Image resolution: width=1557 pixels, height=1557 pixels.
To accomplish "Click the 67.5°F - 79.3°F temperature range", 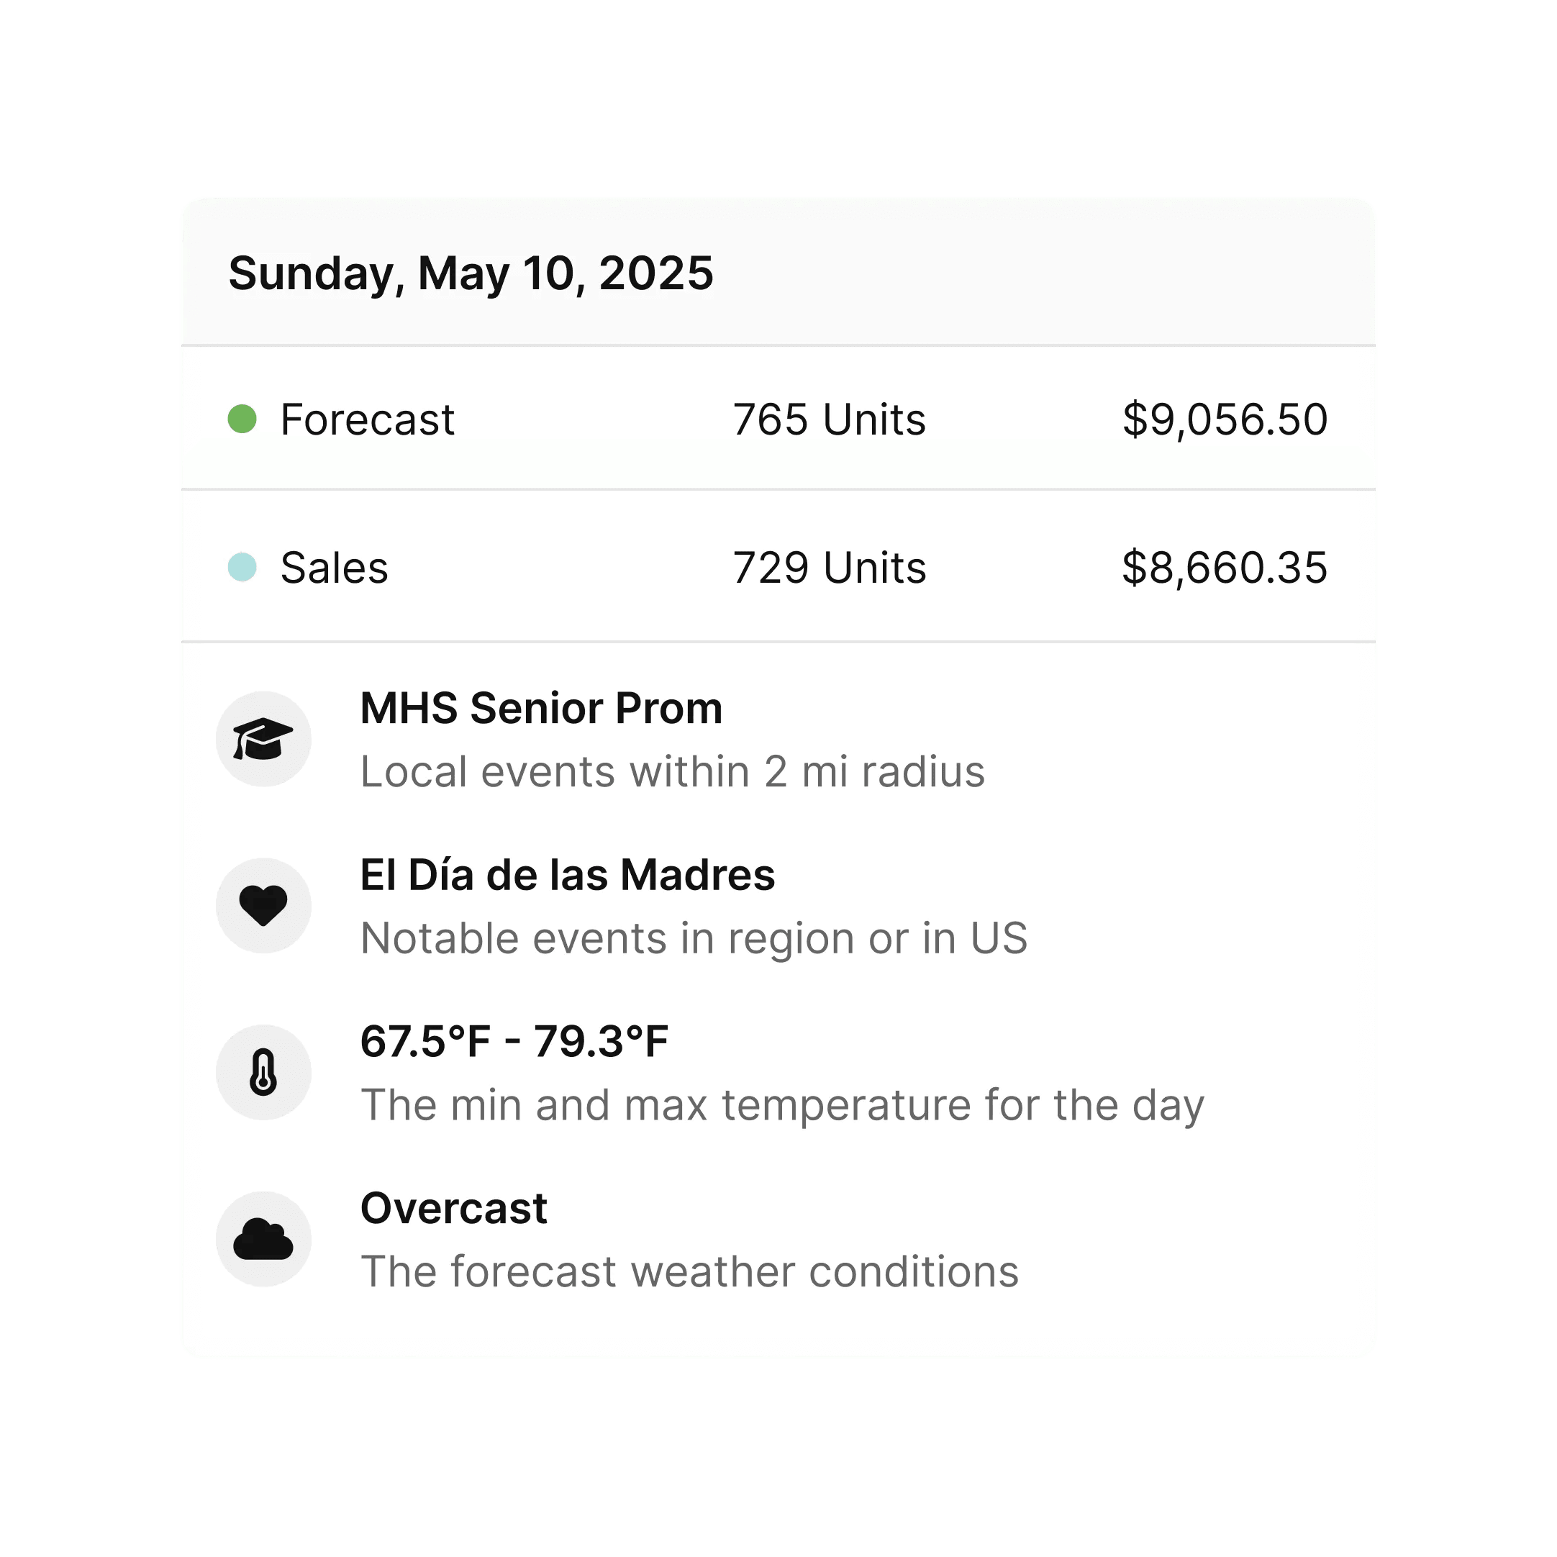I will tap(514, 1041).
